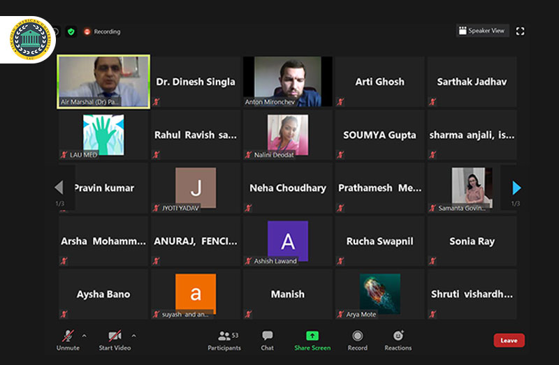Click the Rucha Swapnil tile

[x=379, y=241]
